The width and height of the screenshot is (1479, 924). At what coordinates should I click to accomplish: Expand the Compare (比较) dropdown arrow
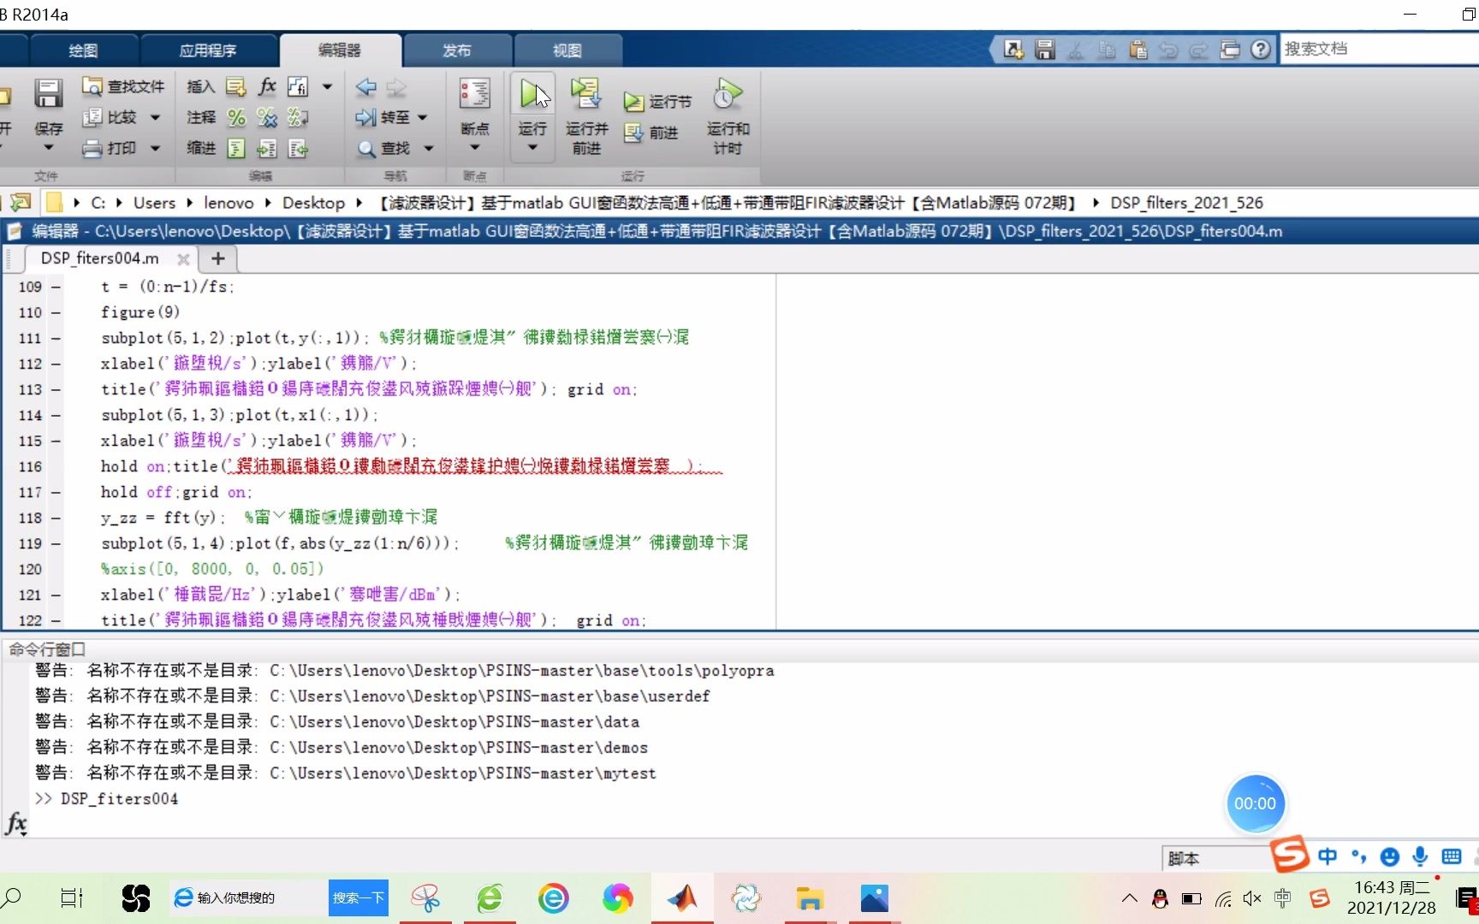pos(155,117)
